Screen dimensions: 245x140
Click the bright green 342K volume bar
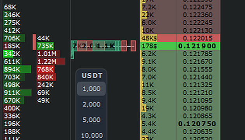pos(12,54)
